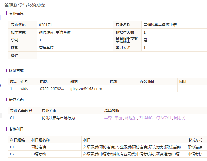Click the email glxyszu@163.com cell
The width and height of the screenshot is (207, 161).
[x=86, y=89]
